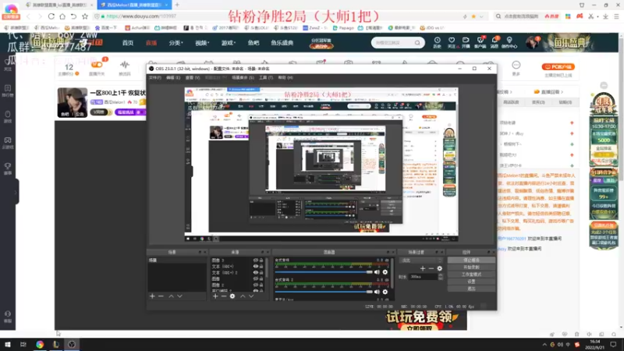Move scene down in OBS Scenes panel
The image size is (624, 351).
180,296
